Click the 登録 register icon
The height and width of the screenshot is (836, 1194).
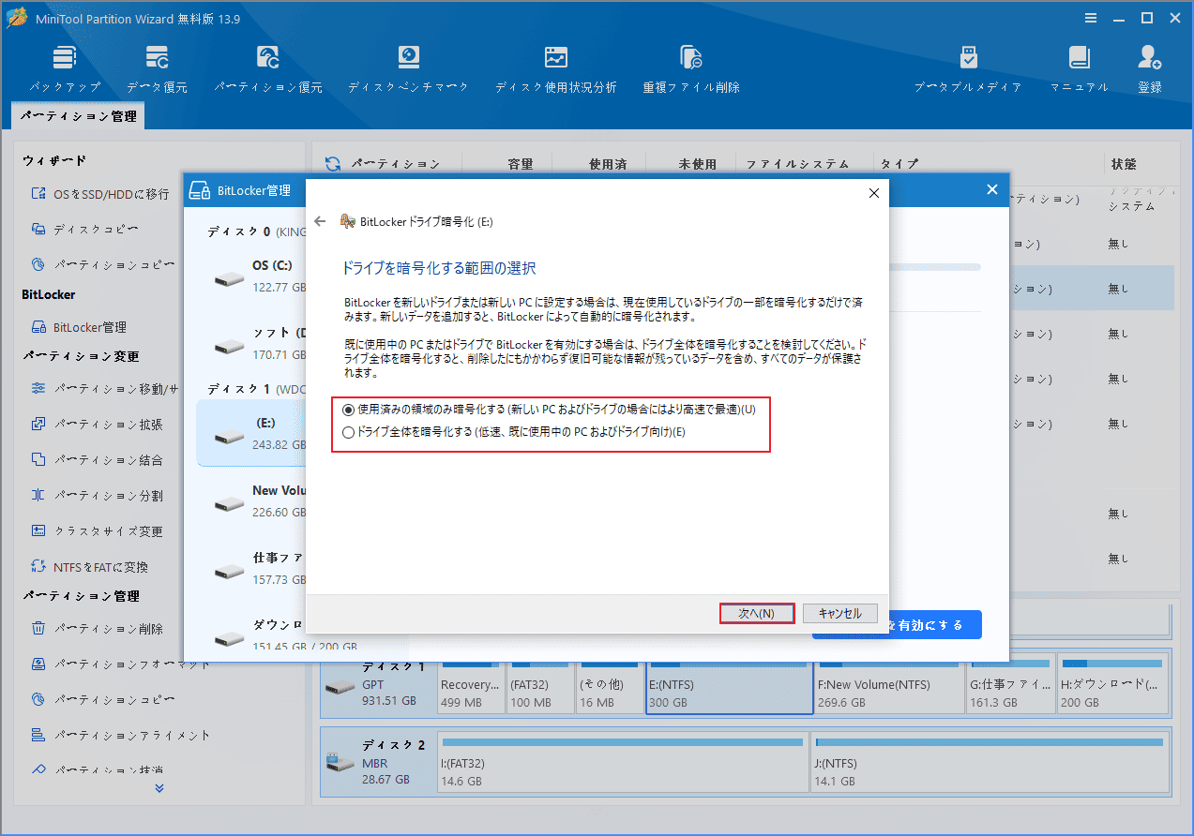tap(1150, 69)
